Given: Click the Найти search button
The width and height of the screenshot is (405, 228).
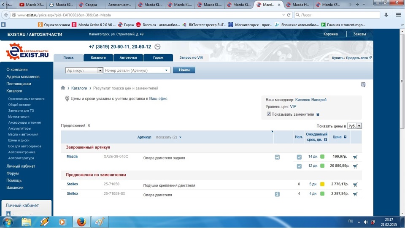Looking at the screenshot, I should [184, 70].
